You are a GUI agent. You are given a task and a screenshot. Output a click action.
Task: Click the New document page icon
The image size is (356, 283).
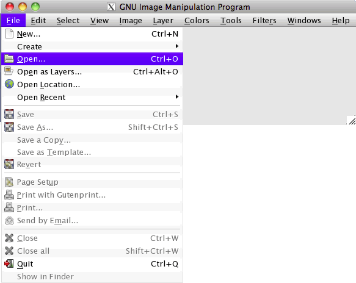click(9, 34)
